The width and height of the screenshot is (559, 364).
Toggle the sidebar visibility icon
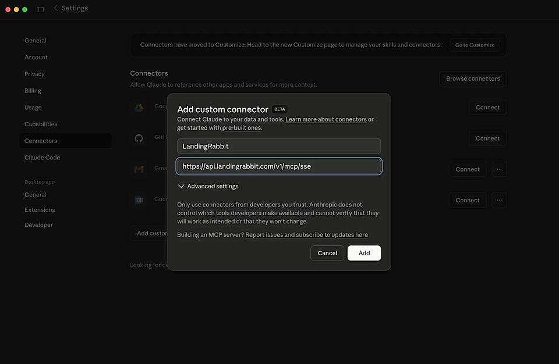click(x=40, y=9)
